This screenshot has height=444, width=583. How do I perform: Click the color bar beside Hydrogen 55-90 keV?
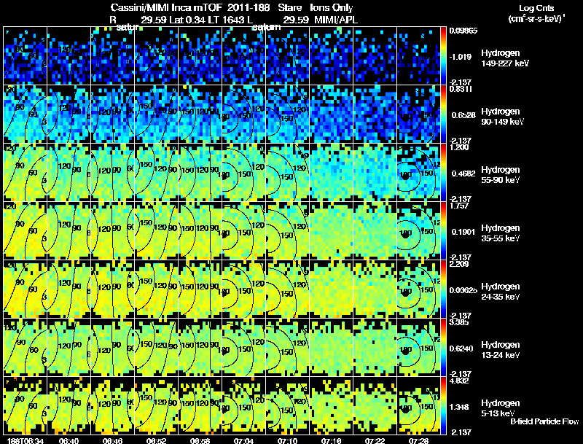coord(443,172)
